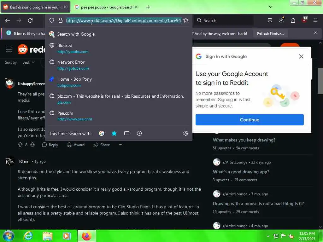Open the Windows Start button
The width and height of the screenshot is (323, 242).
click(8, 236)
